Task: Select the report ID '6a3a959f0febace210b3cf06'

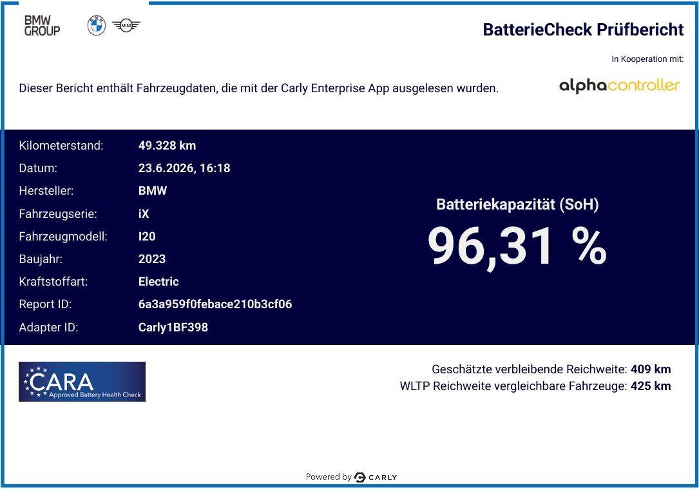Action: [215, 304]
